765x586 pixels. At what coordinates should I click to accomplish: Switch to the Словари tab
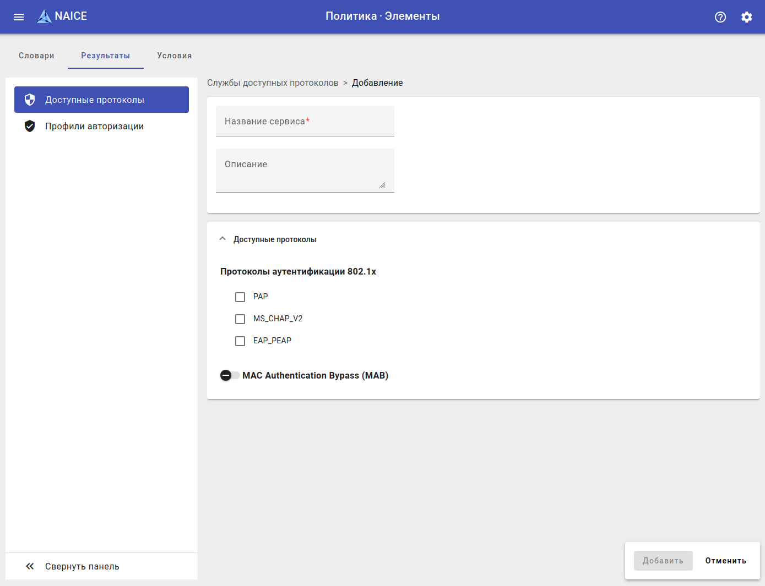[x=36, y=56]
